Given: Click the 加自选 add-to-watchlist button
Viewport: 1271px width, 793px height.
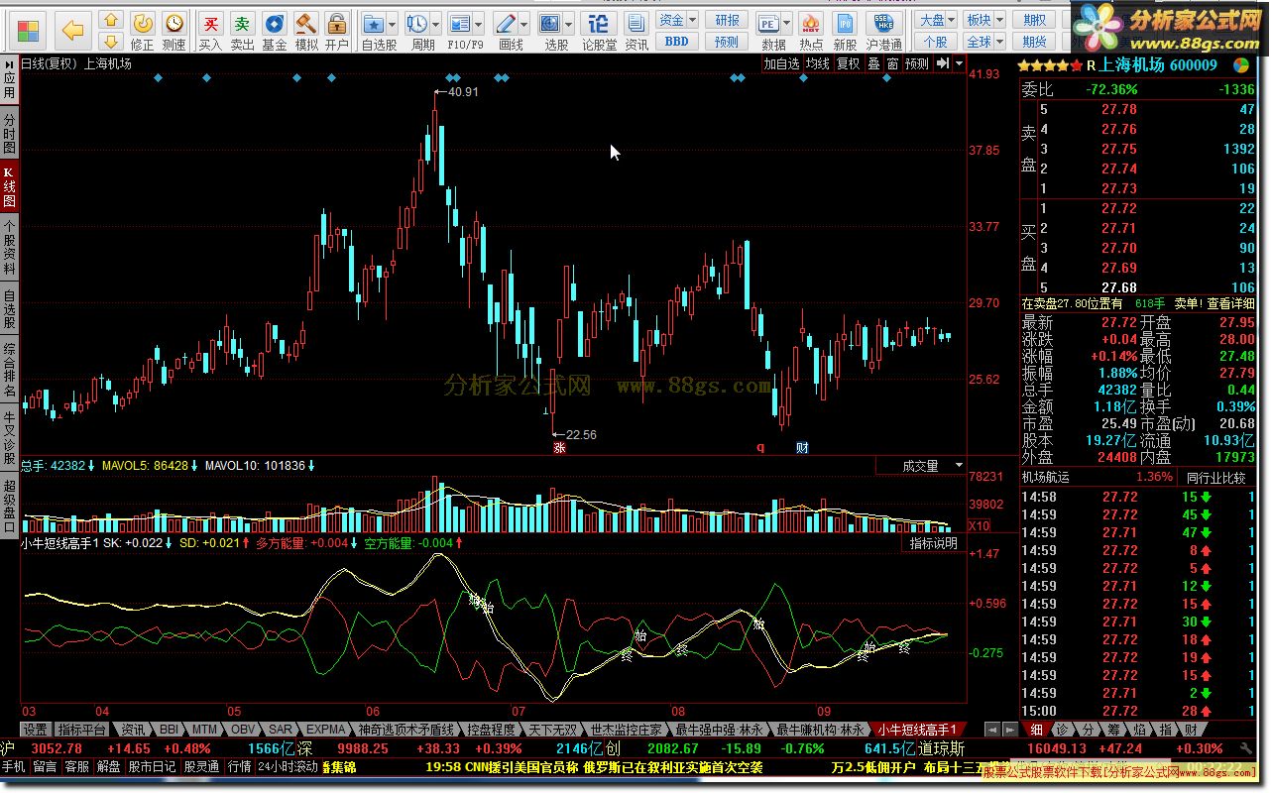Looking at the screenshot, I should [x=781, y=63].
